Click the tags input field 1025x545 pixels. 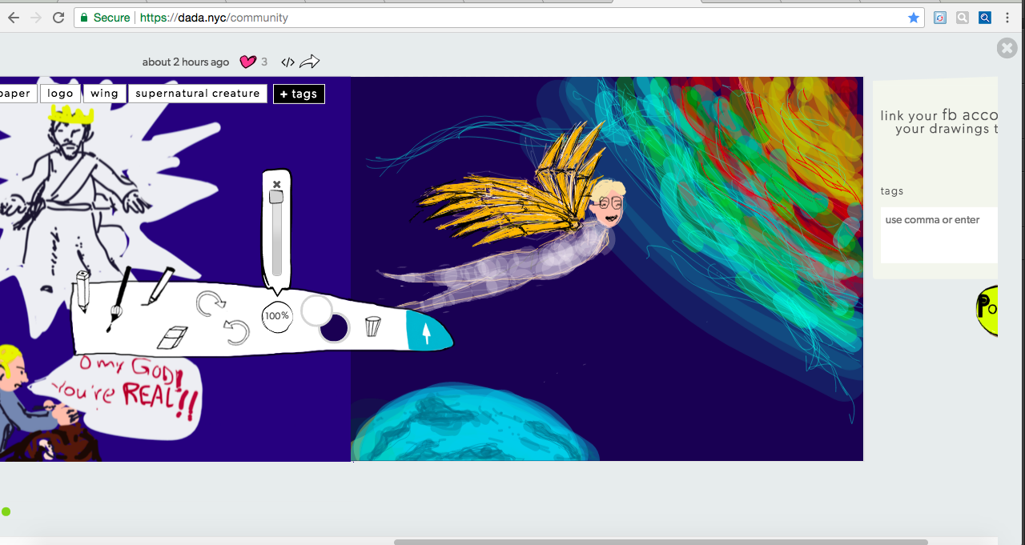pos(939,234)
